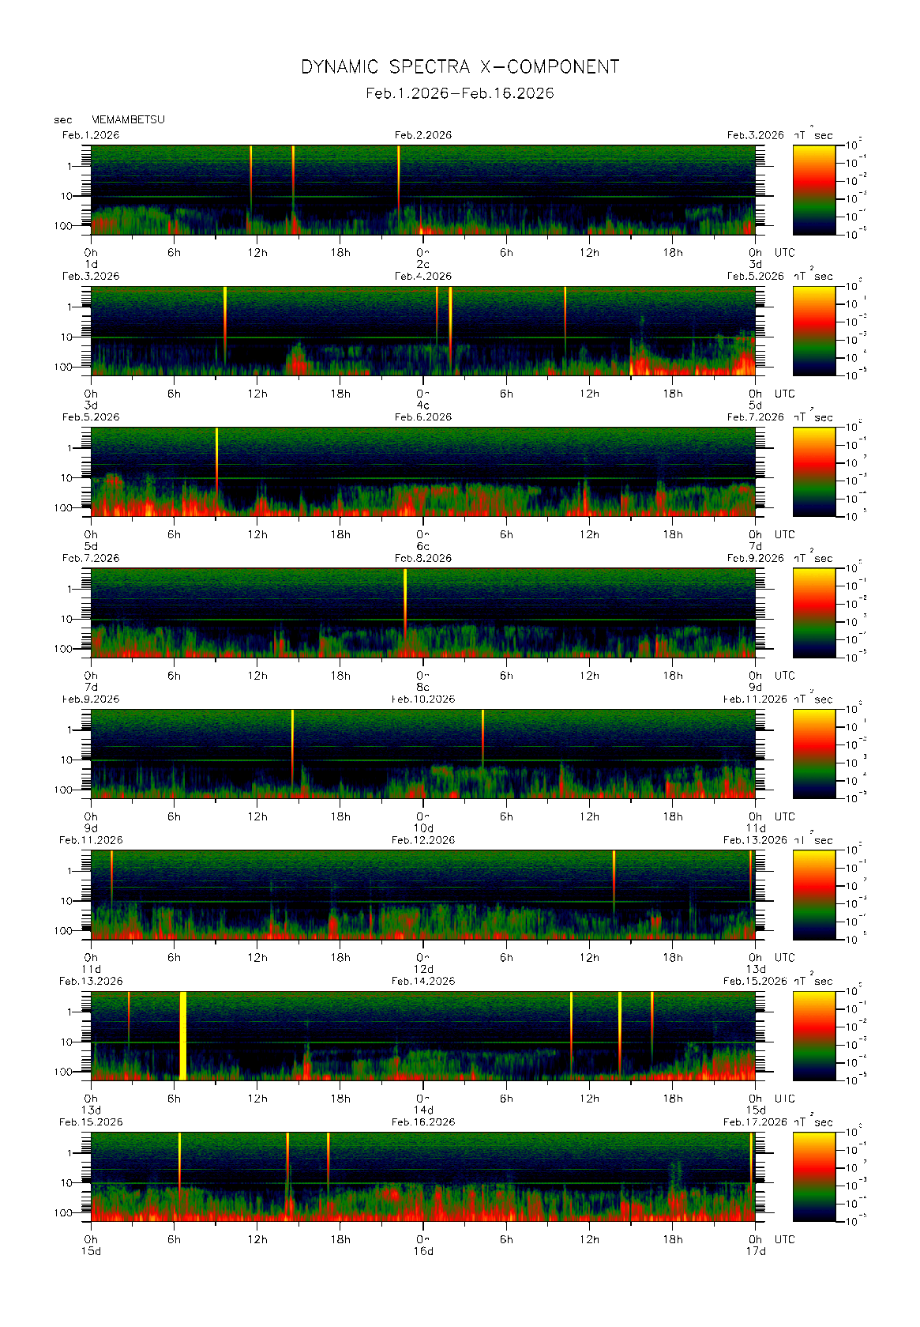Click the colorbar next to the second spectrogram

click(813, 330)
